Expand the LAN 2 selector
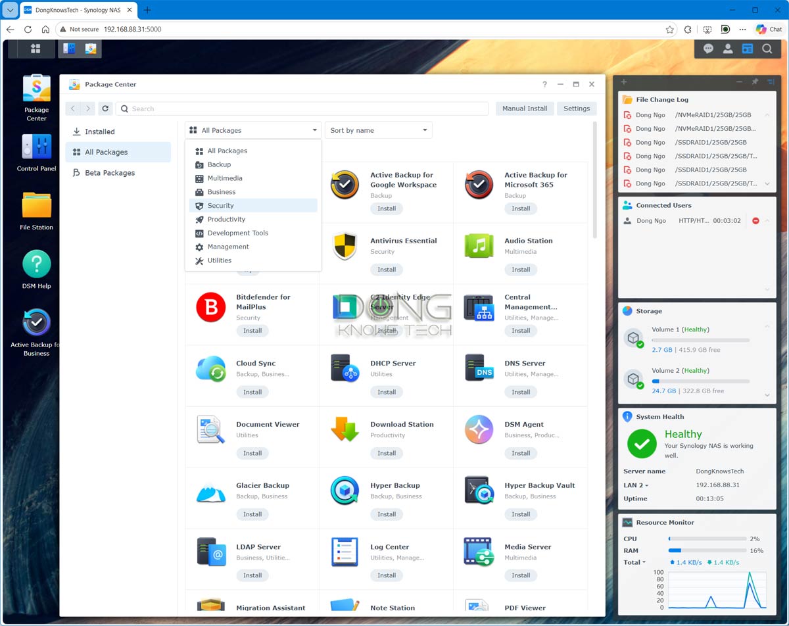Screen dimensions: 789x626 click(636, 485)
